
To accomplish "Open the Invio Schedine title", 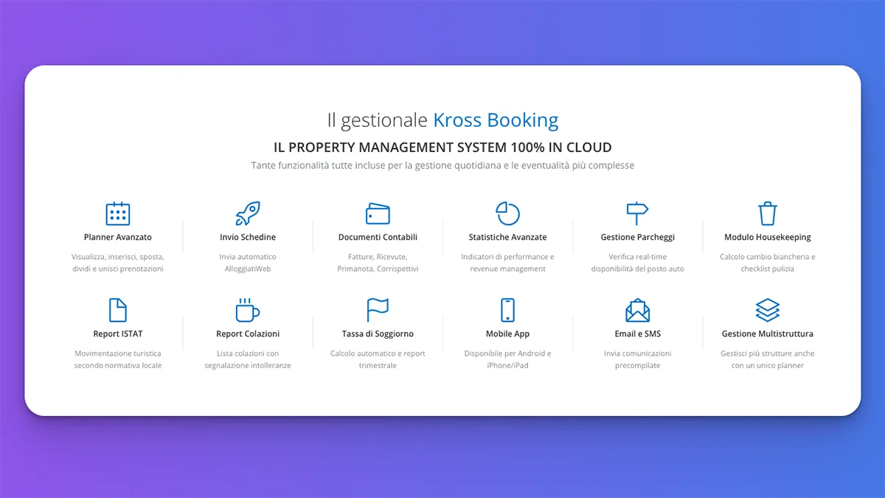I will [x=248, y=238].
